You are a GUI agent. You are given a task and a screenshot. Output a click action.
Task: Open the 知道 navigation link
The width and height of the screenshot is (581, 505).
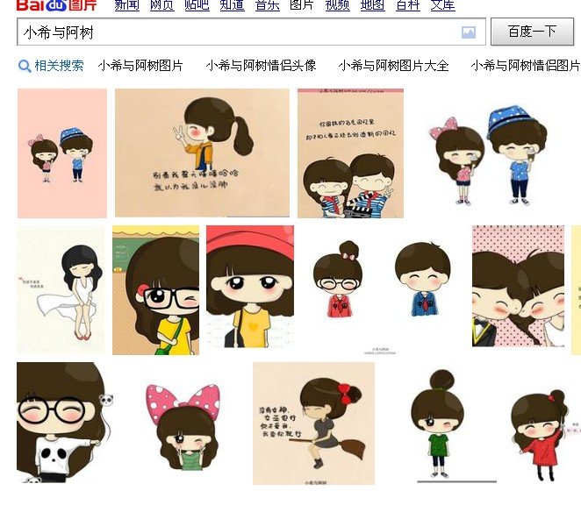pos(232,4)
